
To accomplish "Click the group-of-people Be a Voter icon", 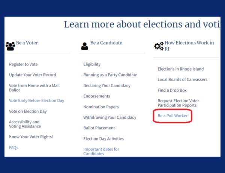I will tap(10, 46).
